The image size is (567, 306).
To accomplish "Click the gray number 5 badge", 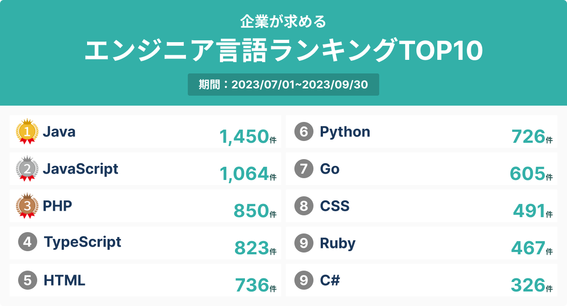I will click(27, 280).
